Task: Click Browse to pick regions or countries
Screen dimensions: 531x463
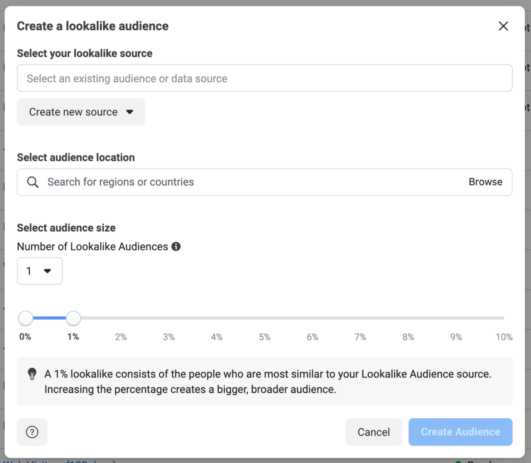Action: click(485, 182)
